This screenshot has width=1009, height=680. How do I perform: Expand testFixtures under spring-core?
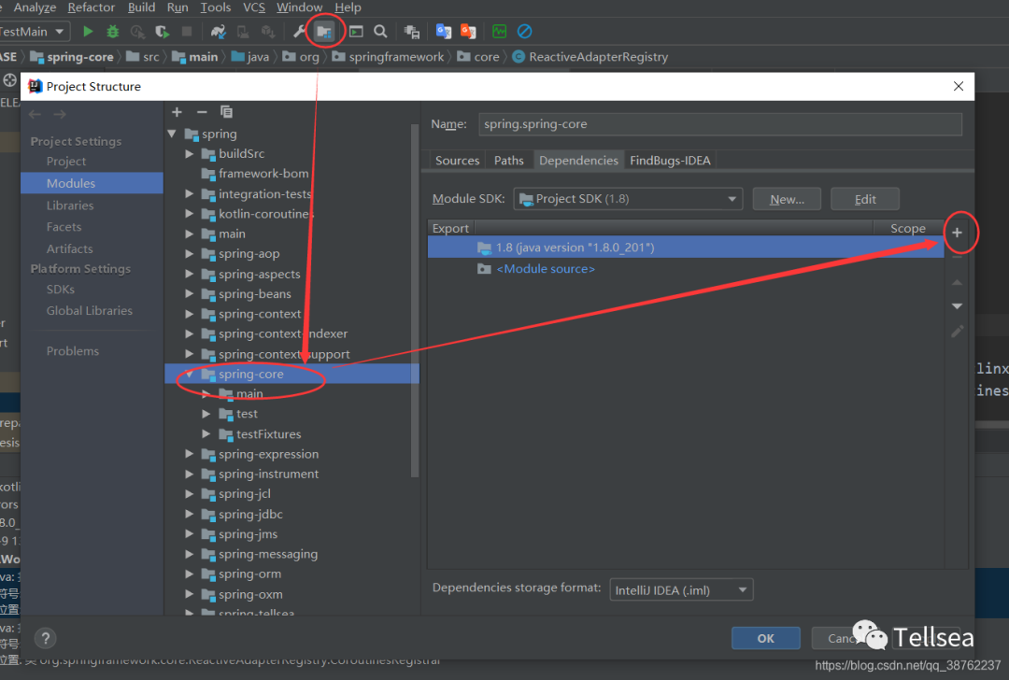(x=206, y=434)
